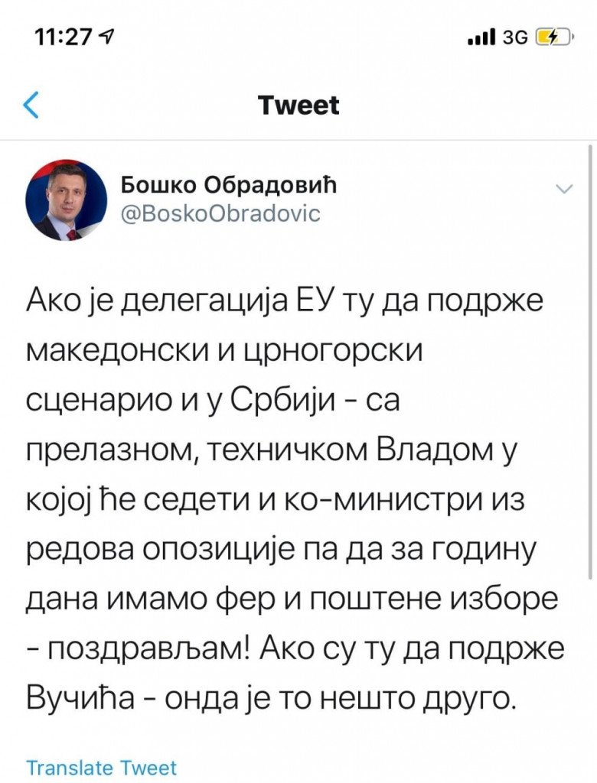The image size is (597, 783).
Task: Tap Translate Tweet to translate the text
Action: 100,767
